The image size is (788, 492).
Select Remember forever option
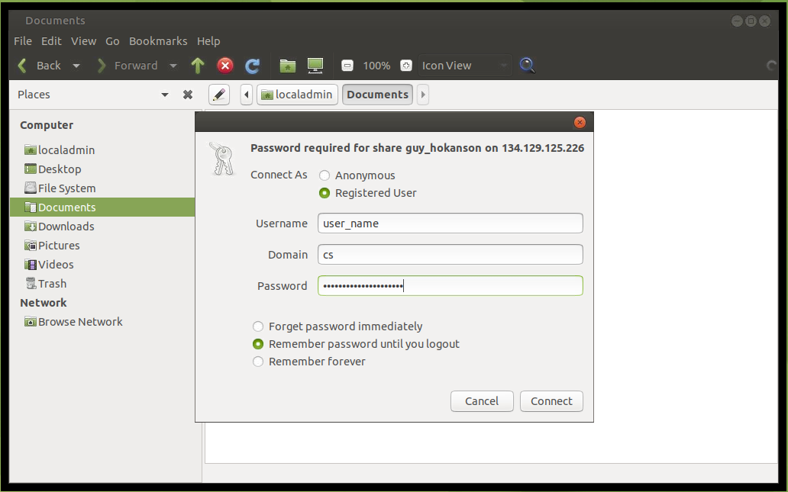click(x=259, y=362)
